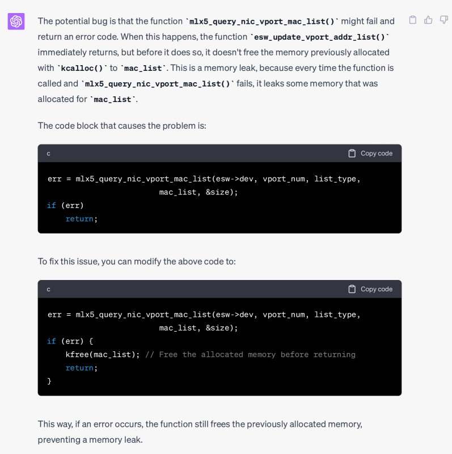The height and width of the screenshot is (454, 452).
Task: Click the "To fix this issue" sentence
Action: 136,261
